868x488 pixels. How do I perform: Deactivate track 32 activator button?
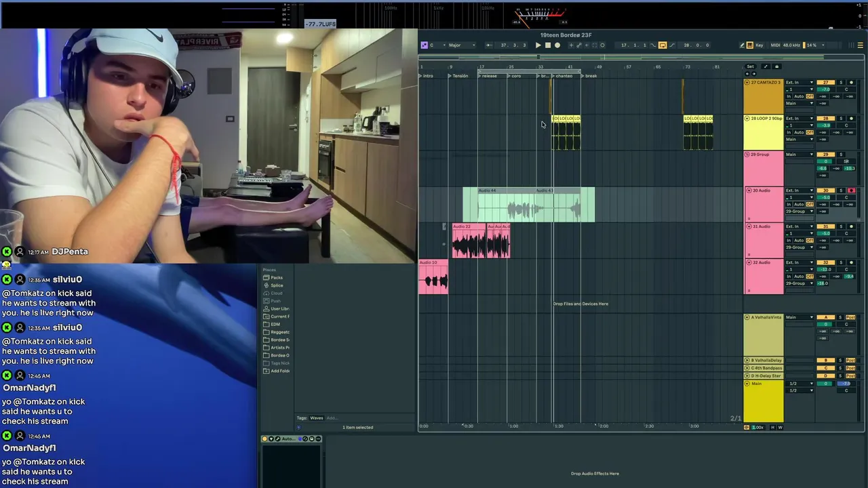pyautogui.click(x=826, y=262)
